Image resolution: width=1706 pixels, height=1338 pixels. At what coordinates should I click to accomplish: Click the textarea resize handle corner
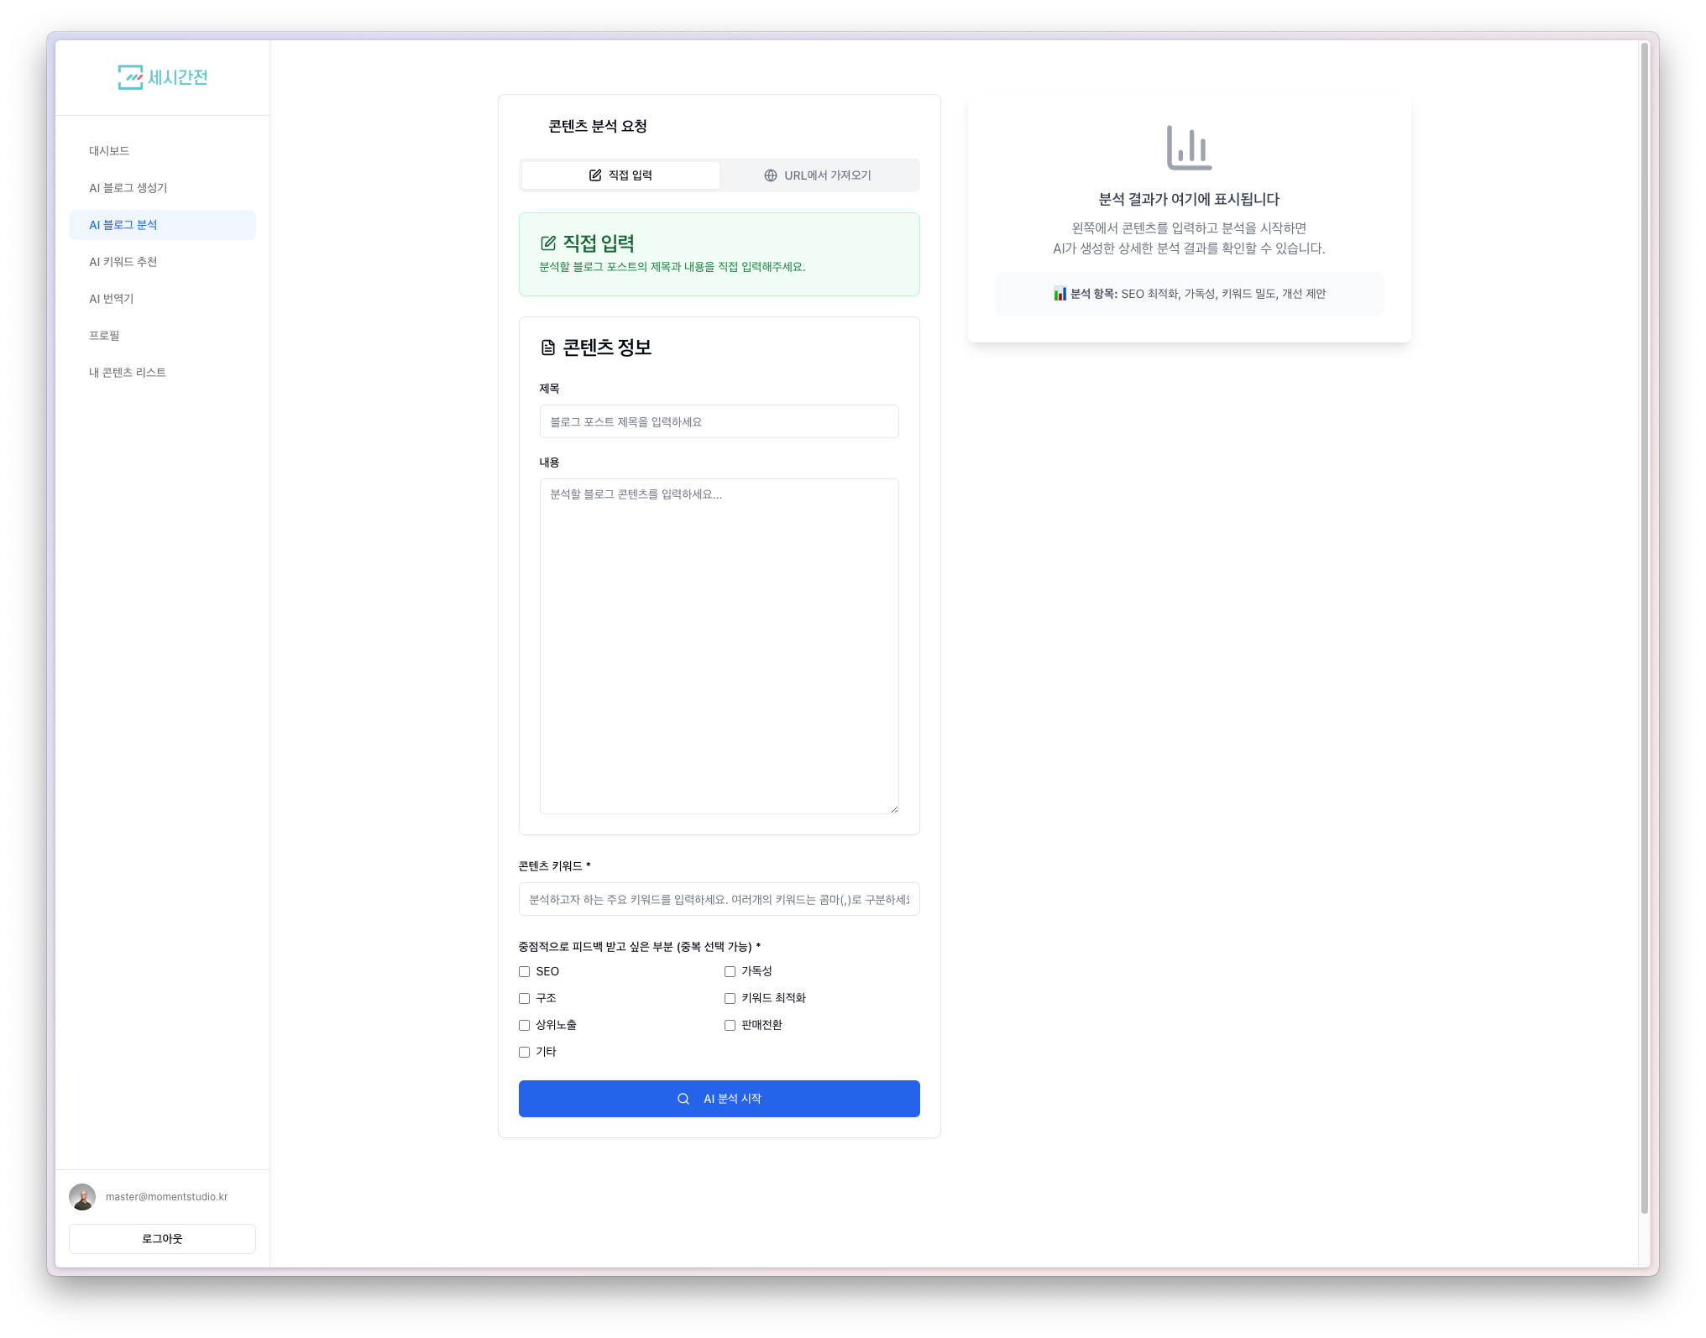click(x=893, y=808)
